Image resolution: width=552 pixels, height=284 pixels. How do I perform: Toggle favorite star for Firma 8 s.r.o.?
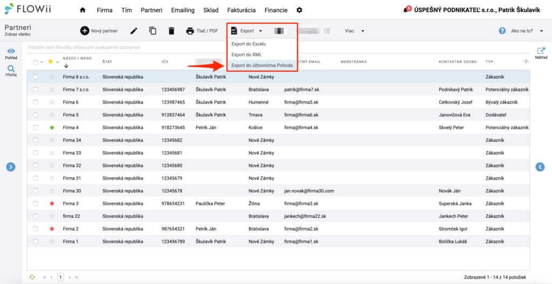pos(52,77)
